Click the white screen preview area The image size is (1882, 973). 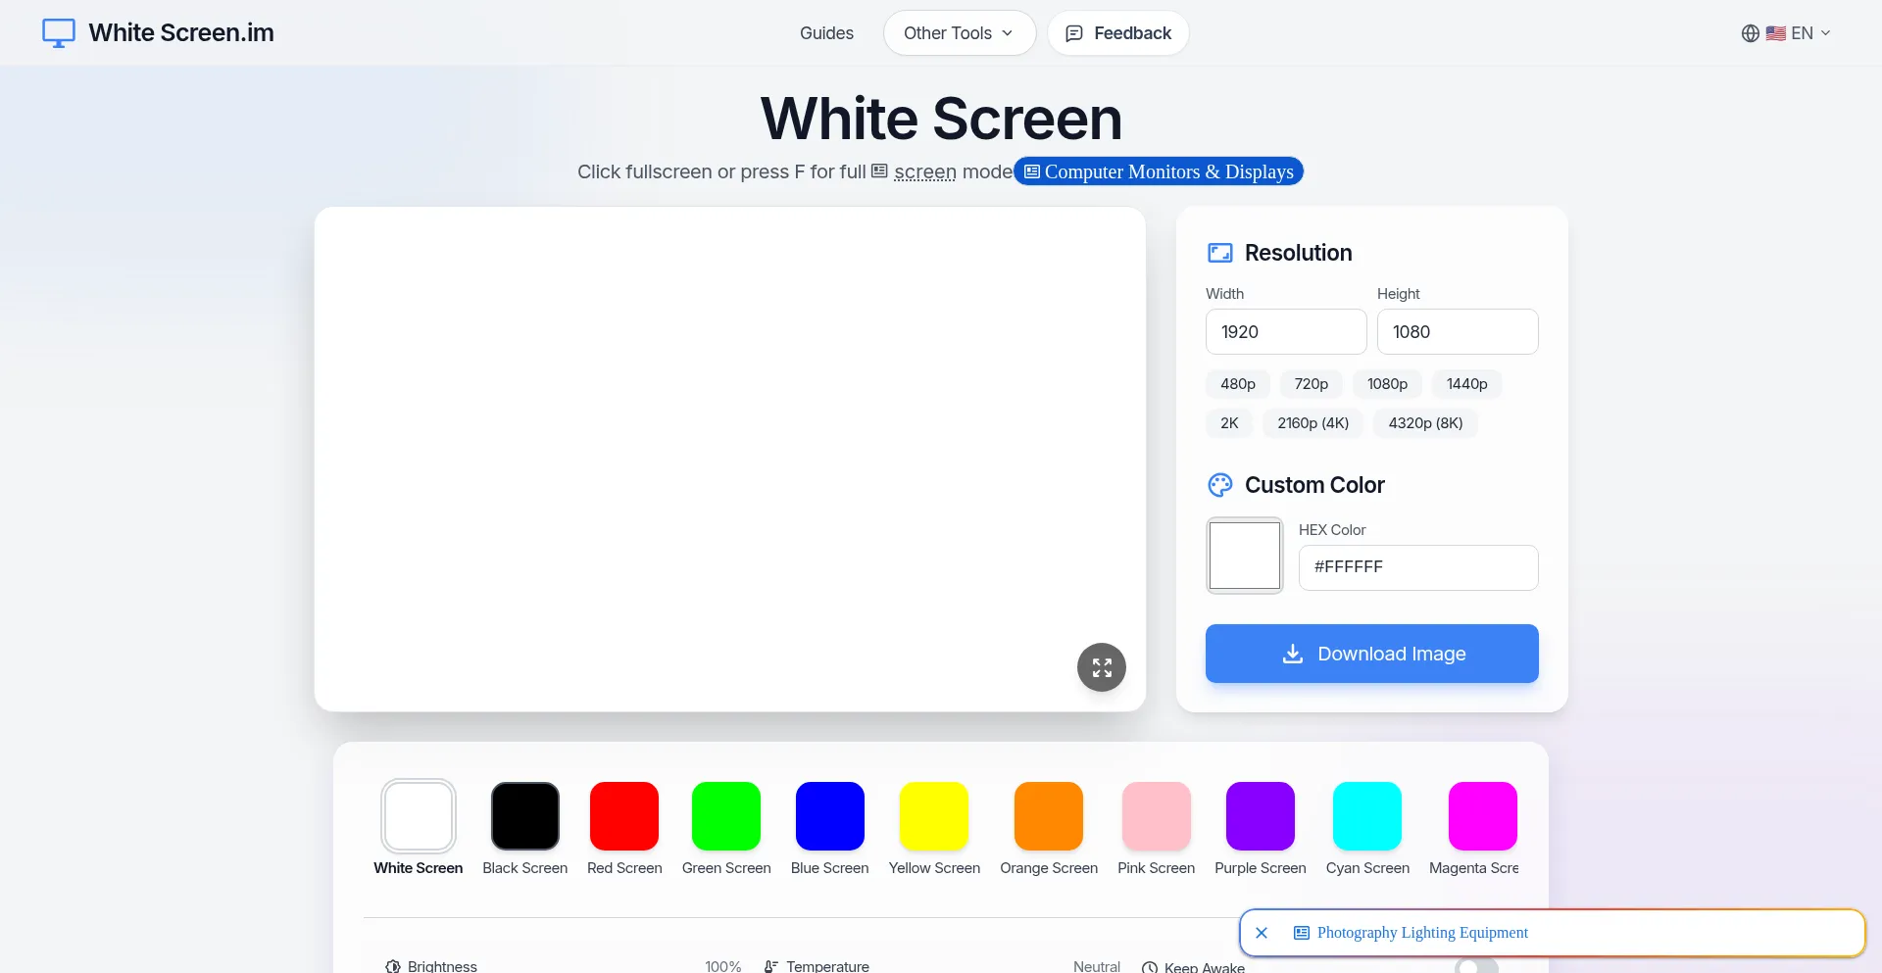coord(730,459)
